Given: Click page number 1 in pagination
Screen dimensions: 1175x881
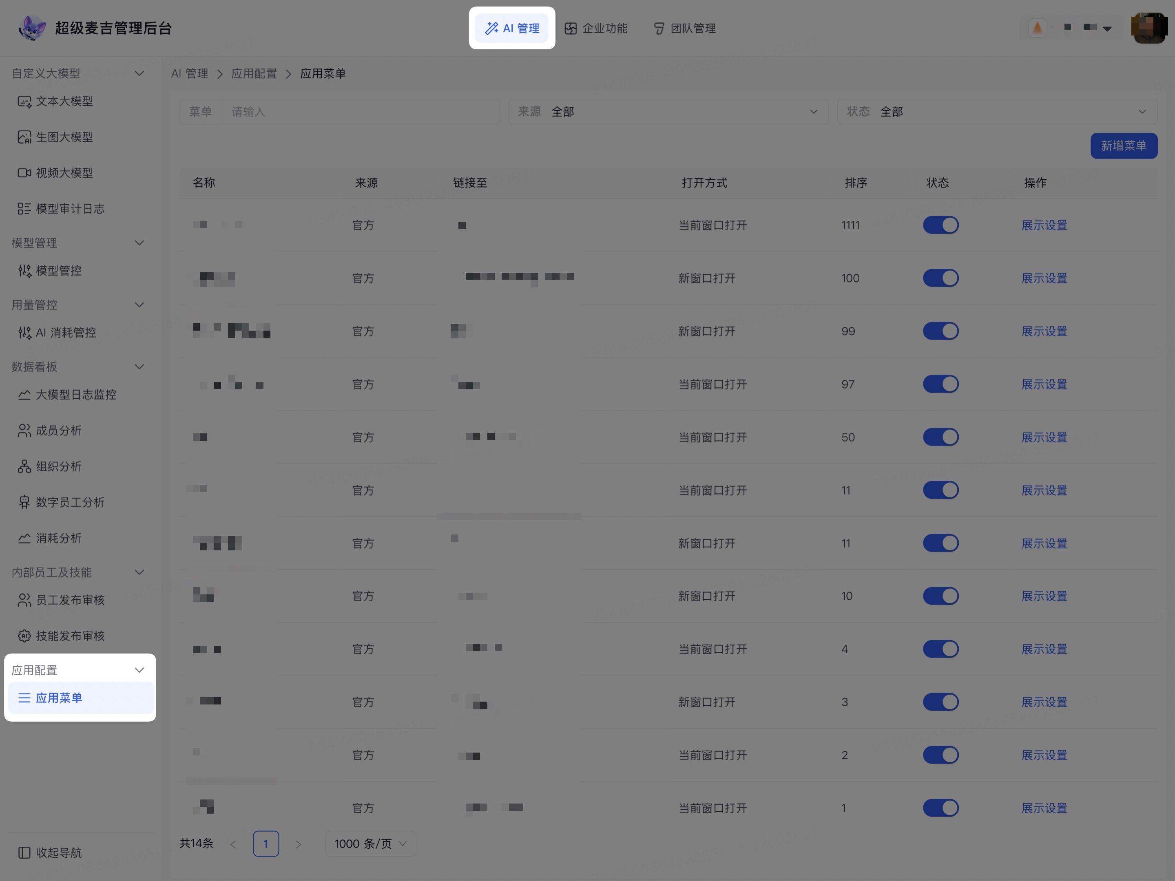Looking at the screenshot, I should [266, 843].
